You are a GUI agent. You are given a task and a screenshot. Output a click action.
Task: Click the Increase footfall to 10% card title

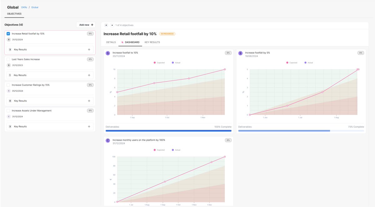(125, 53)
